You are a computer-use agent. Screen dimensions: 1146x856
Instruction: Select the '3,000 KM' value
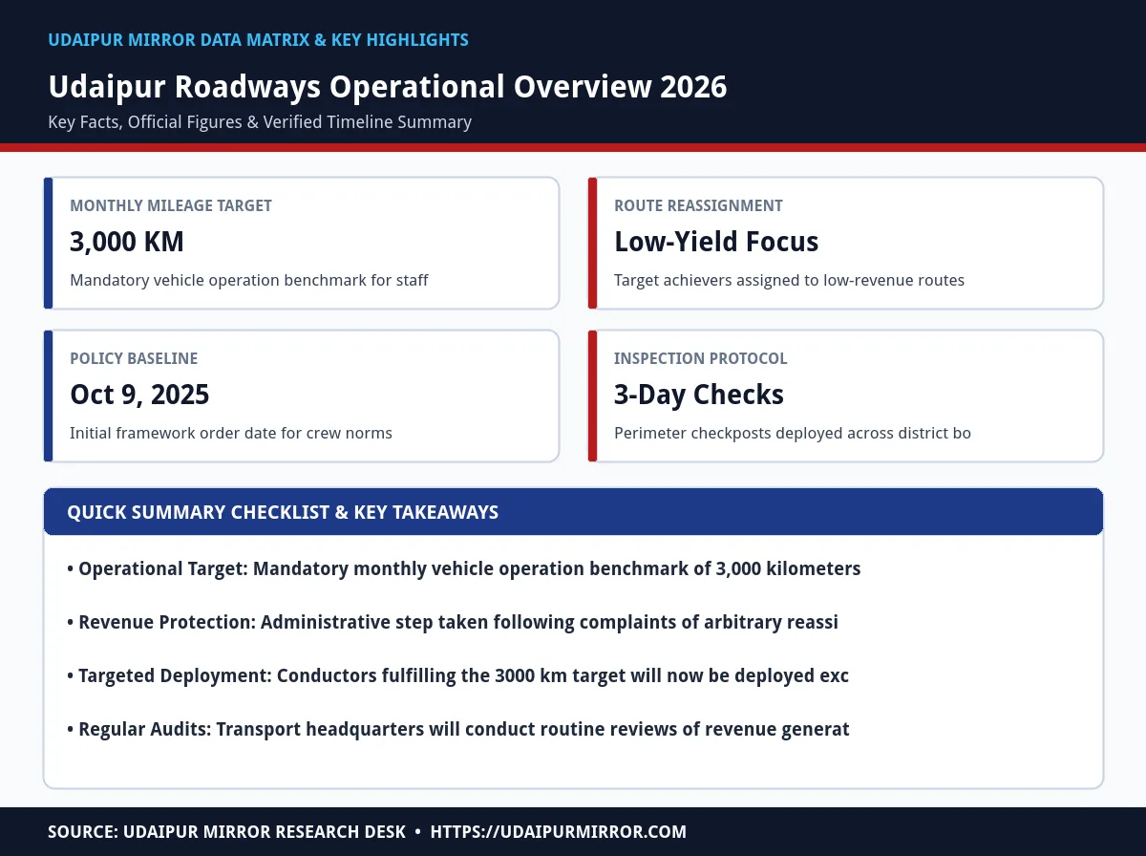pos(127,242)
